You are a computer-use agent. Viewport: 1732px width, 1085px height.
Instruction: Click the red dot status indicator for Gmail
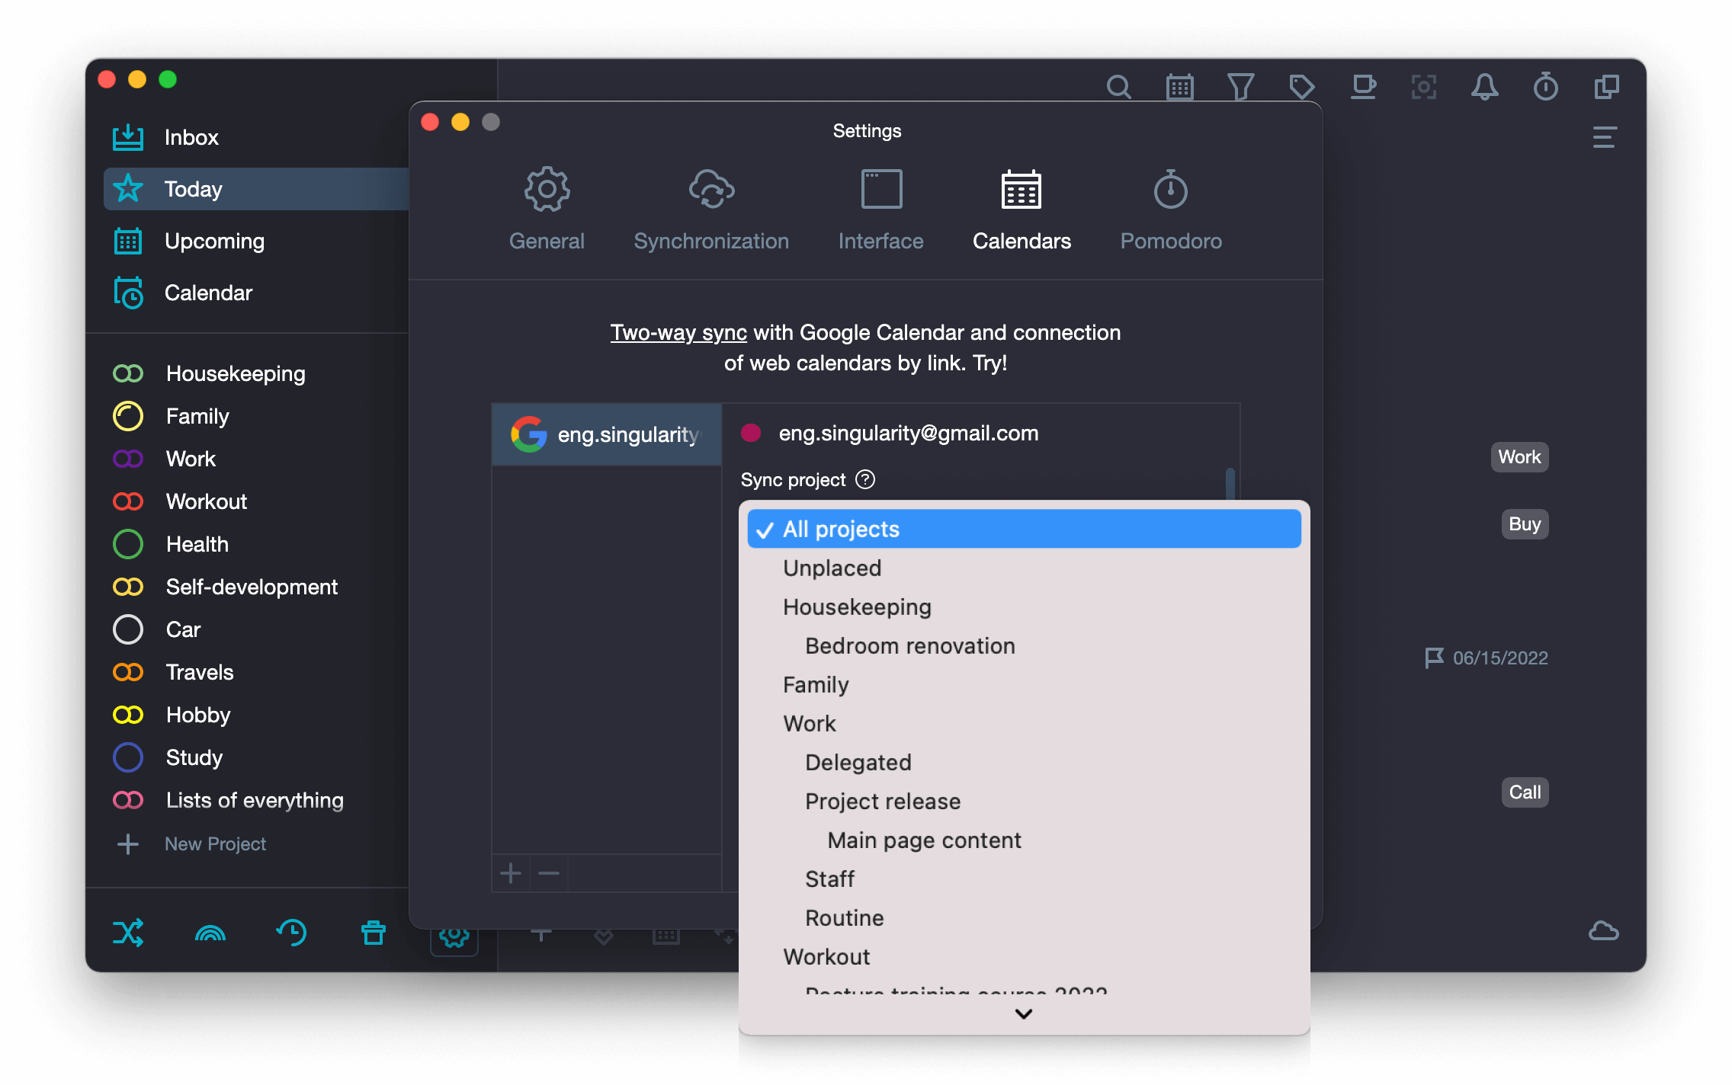750,433
